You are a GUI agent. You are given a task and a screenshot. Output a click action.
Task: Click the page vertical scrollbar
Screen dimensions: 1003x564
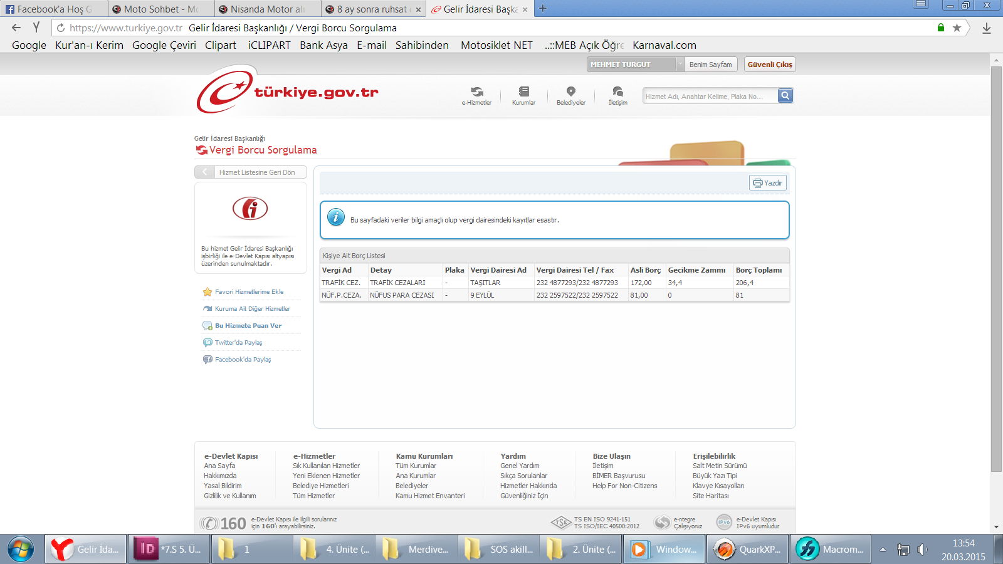(x=996, y=269)
